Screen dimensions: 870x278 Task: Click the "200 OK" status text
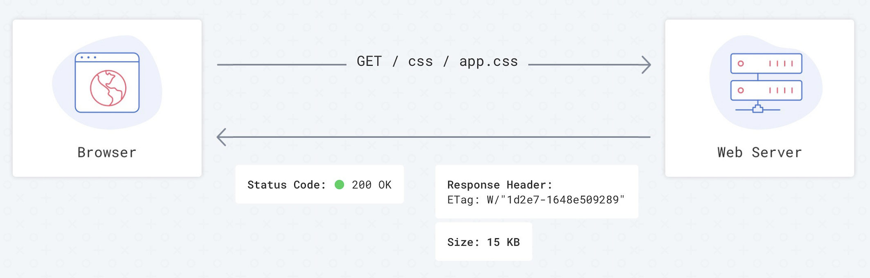tap(372, 185)
